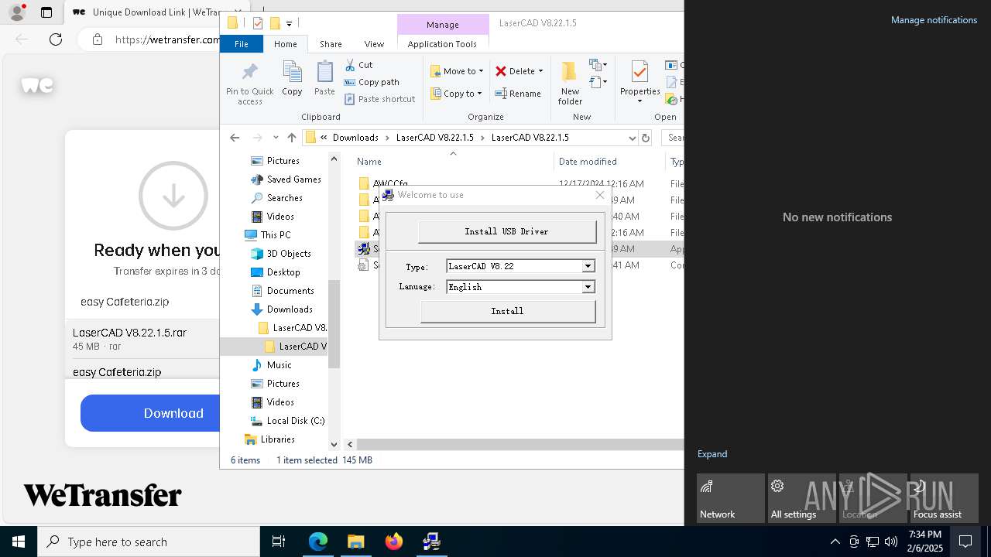
Task: Switch to the View ribbon tab
Action: (374, 44)
